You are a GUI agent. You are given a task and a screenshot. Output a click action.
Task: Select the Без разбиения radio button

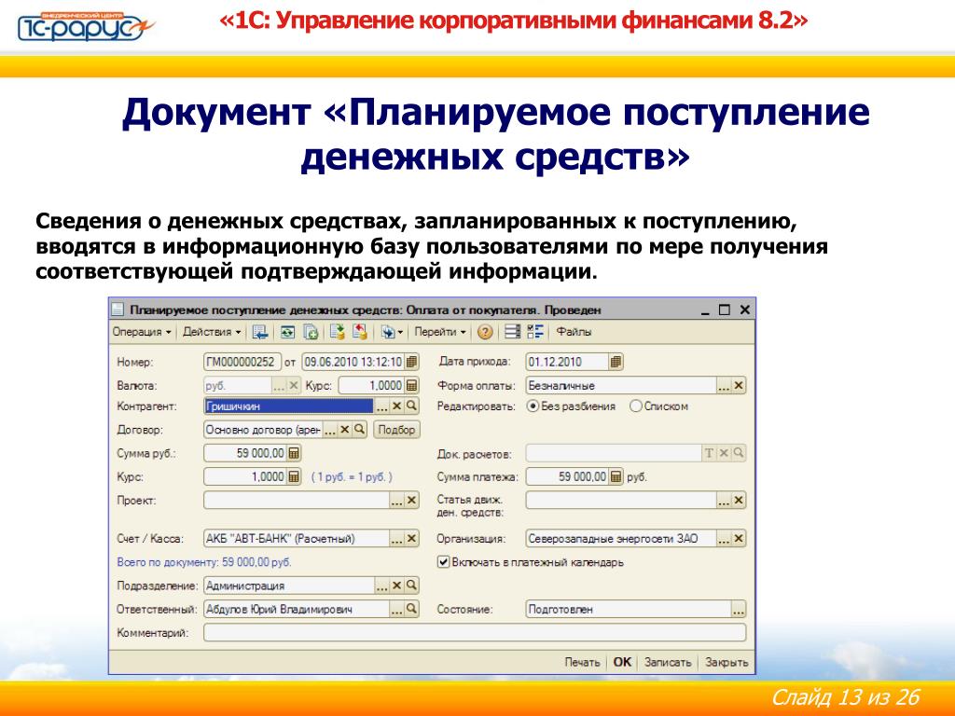[533, 406]
